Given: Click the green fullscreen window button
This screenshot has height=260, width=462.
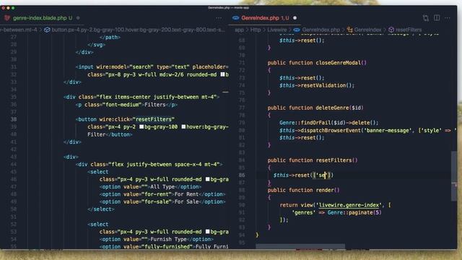Looking at the screenshot, I should [x=13, y=8].
